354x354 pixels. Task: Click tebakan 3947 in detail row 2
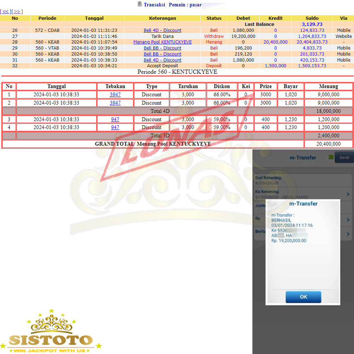tap(115, 103)
